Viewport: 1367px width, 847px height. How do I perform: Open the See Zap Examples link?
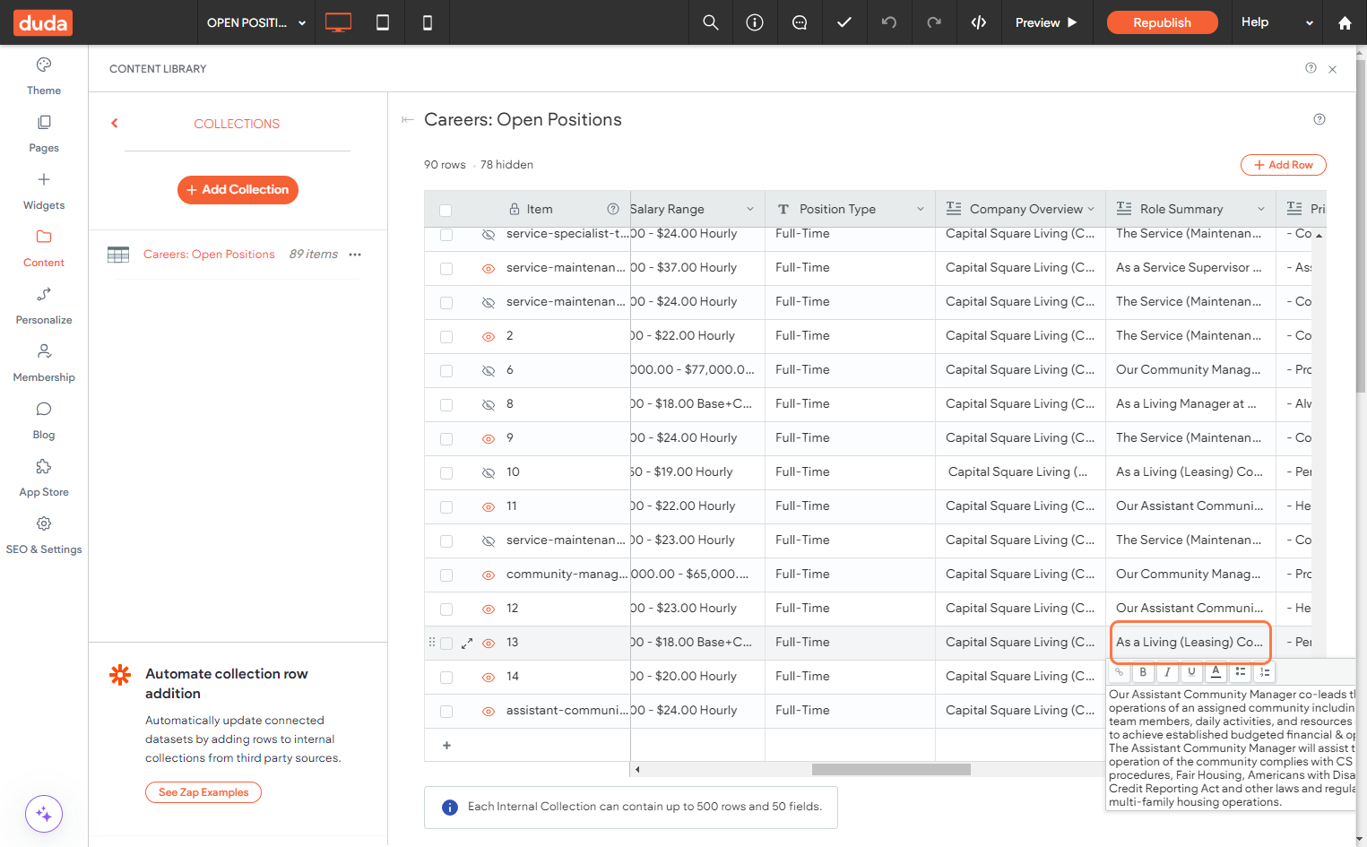click(x=203, y=792)
